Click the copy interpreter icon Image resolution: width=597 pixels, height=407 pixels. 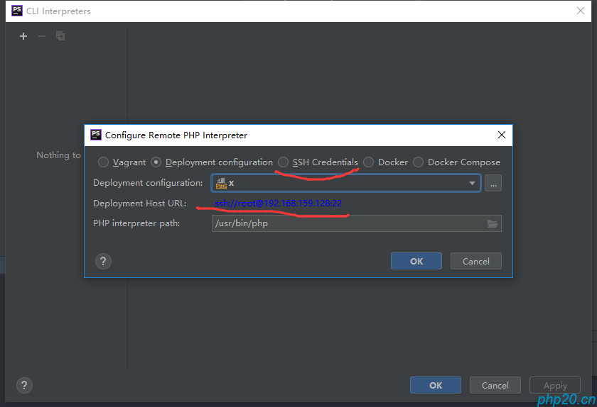[60, 36]
